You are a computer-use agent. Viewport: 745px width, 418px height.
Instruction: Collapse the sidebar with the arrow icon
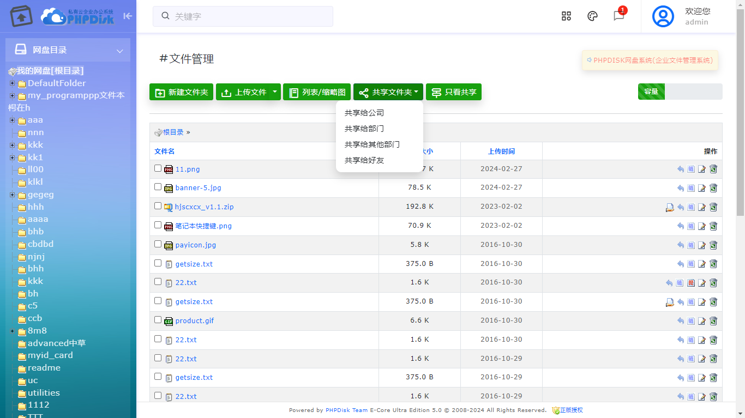[x=128, y=16]
